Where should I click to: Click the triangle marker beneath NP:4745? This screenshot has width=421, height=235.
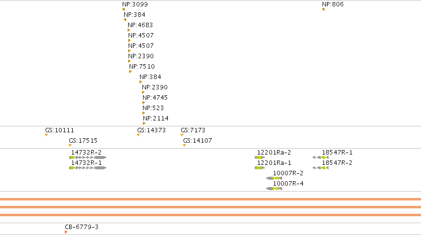coord(143,103)
